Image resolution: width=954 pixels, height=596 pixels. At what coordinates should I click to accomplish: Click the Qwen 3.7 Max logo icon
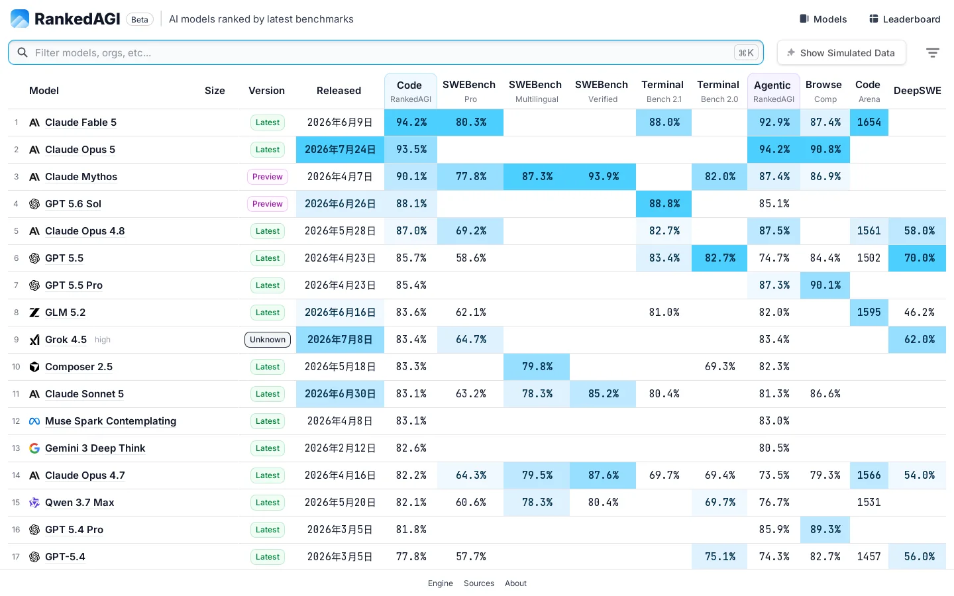tap(34, 503)
